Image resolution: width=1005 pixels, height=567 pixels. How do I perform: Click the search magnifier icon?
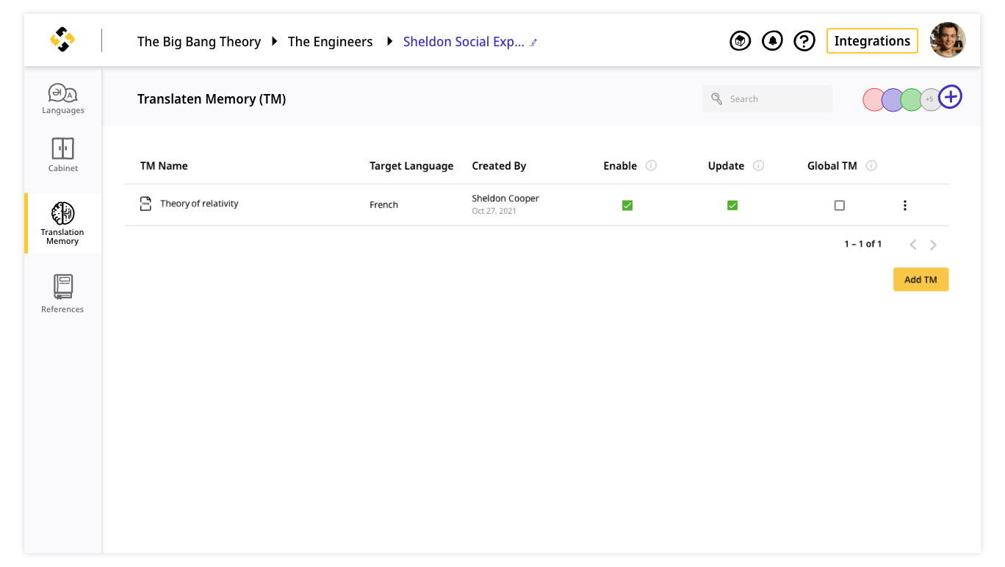pyautogui.click(x=717, y=99)
